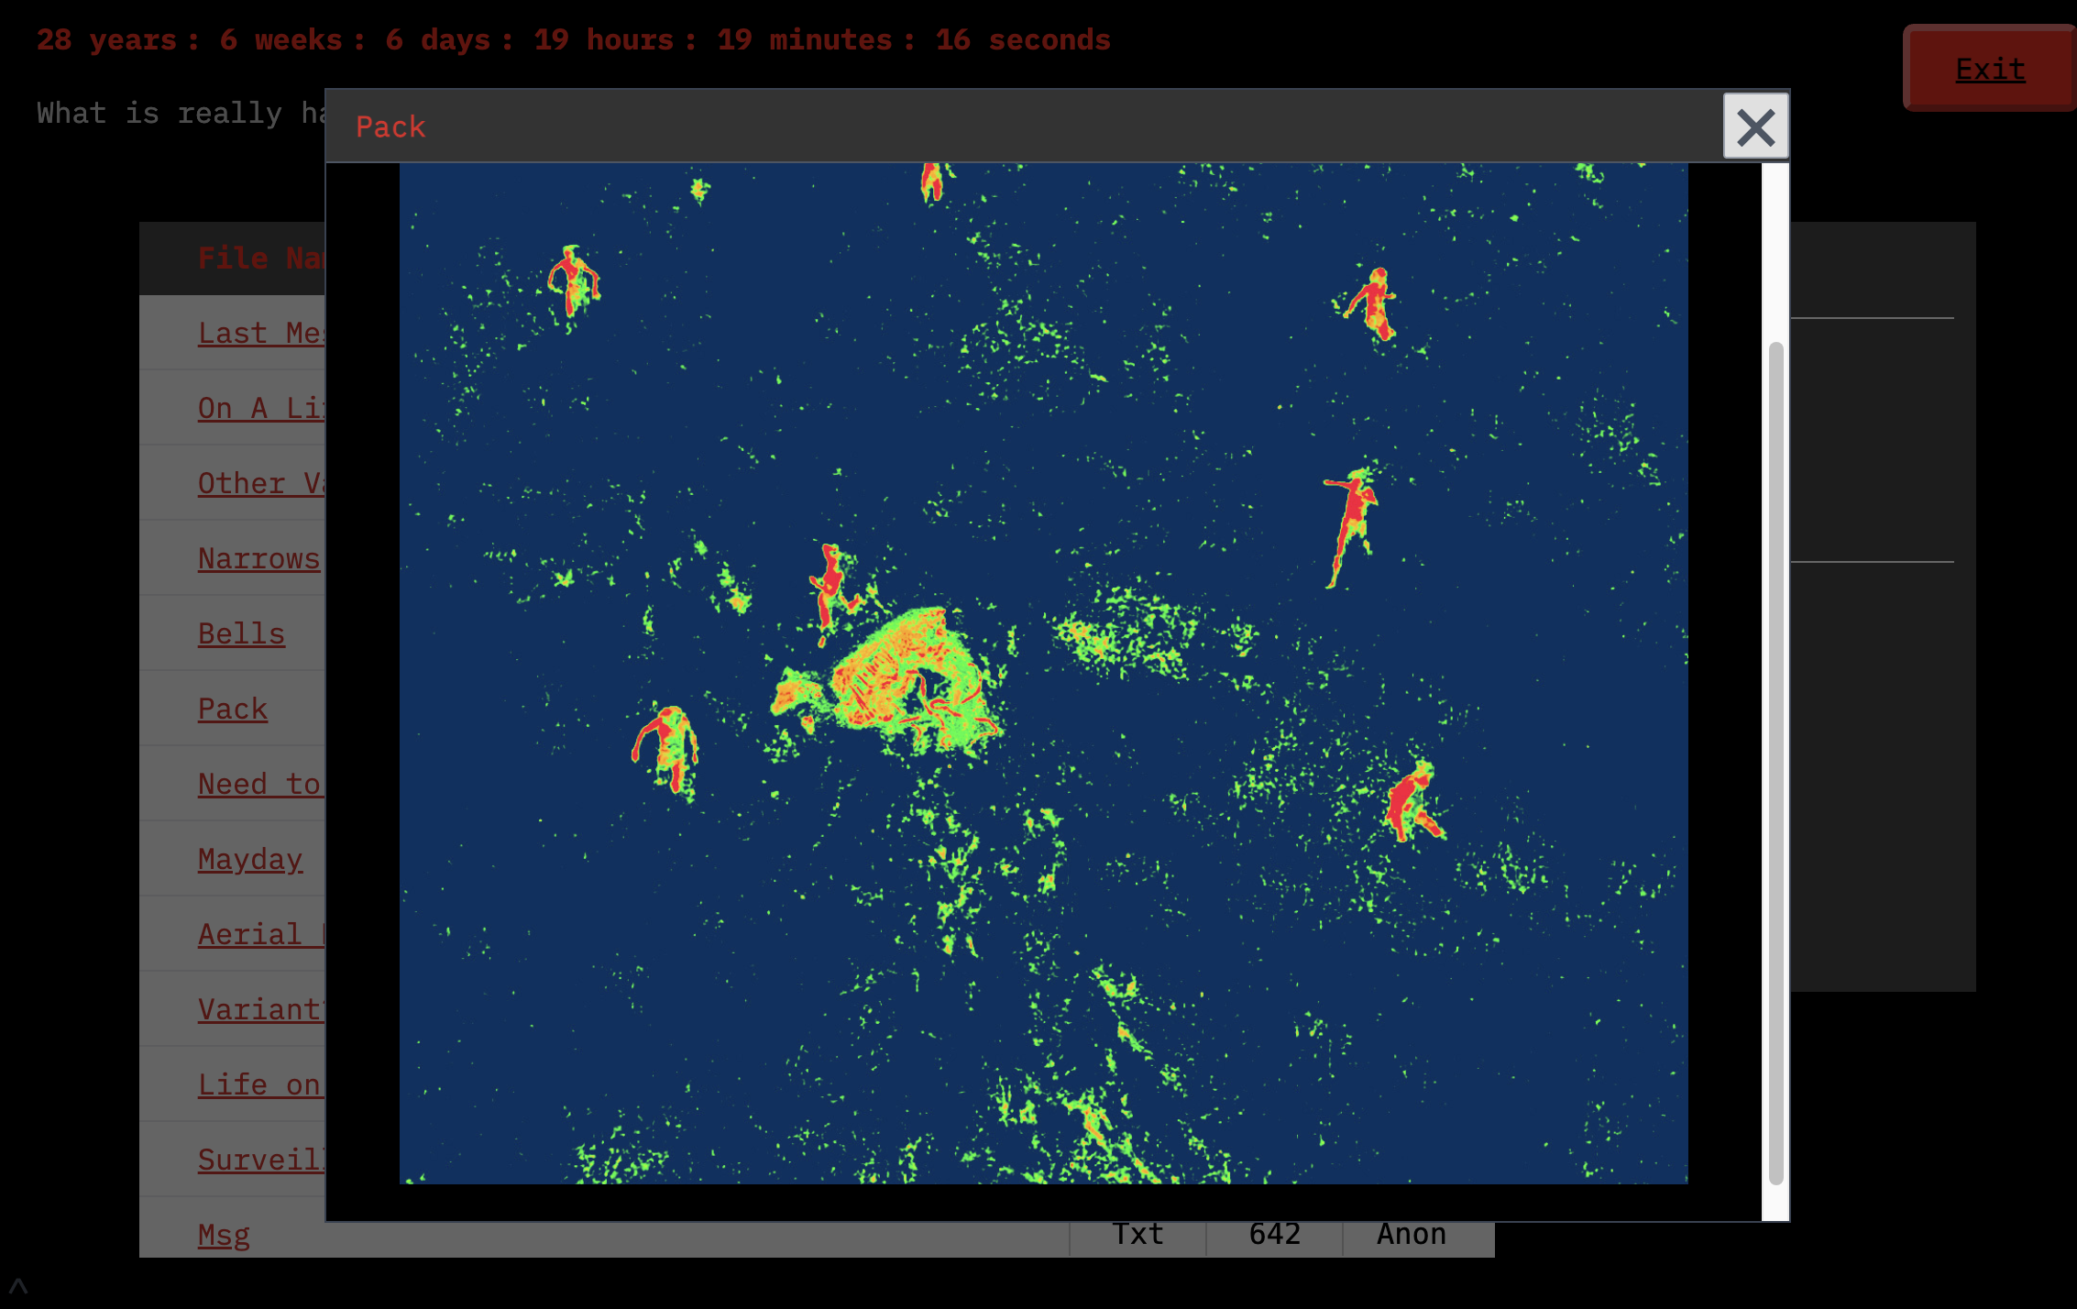Close the Pack image viewer

coord(1755,126)
